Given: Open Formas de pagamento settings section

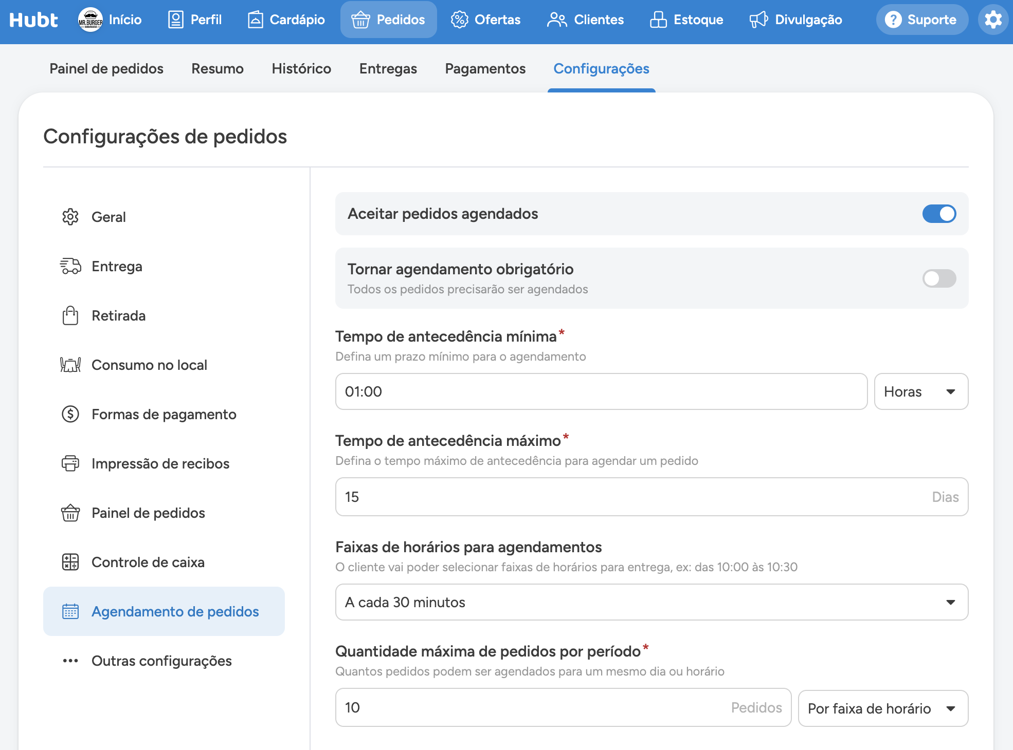Looking at the screenshot, I should pyautogui.click(x=164, y=414).
